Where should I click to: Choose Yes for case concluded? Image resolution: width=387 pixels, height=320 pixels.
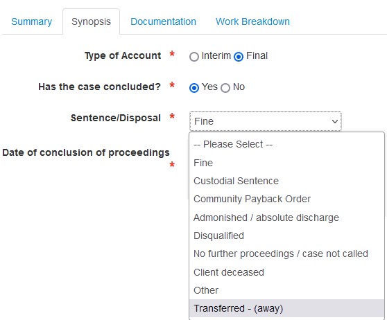point(194,88)
